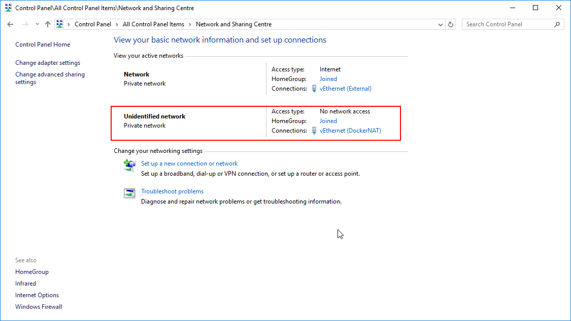Click Joined HomeGroup link for Unidentified network
The image size is (571, 321).
click(x=328, y=121)
